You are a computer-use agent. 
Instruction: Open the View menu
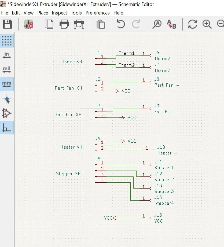point(28,13)
